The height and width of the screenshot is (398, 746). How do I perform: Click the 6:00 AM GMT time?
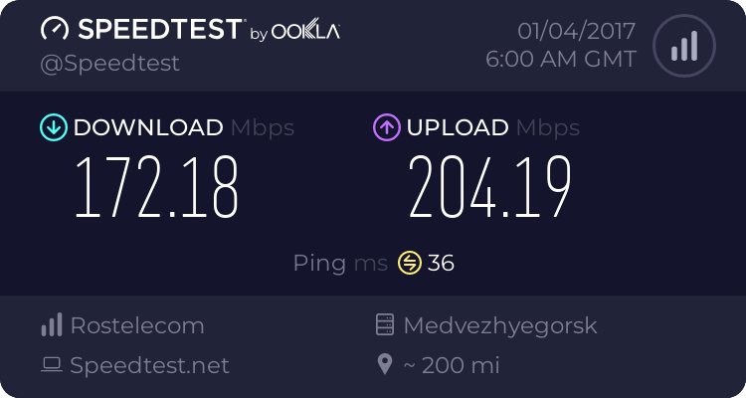pos(561,59)
